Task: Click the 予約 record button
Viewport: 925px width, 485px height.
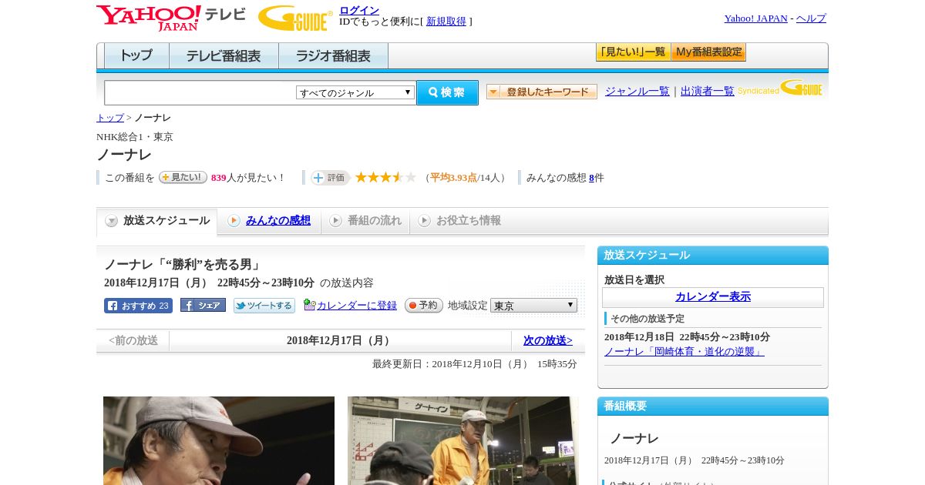Action: pyautogui.click(x=424, y=306)
